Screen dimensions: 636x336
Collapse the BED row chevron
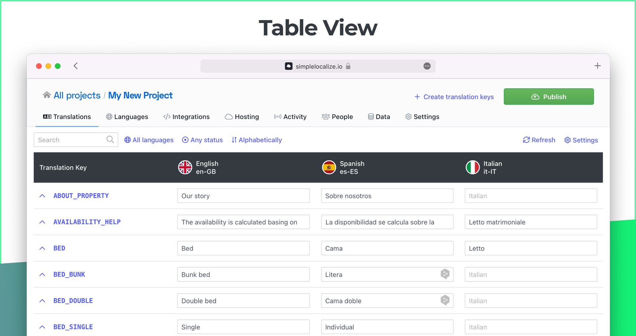[x=42, y=248]
